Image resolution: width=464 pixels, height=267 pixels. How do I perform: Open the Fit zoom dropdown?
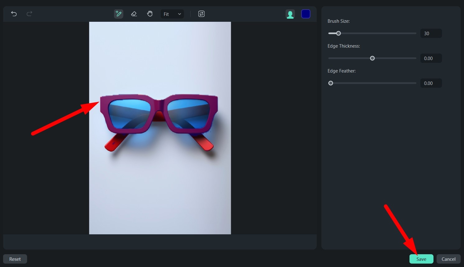(172, 14)
